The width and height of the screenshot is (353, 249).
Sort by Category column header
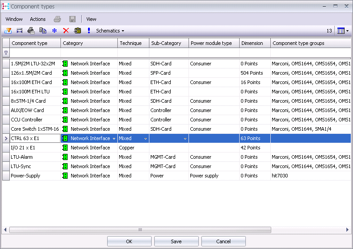[x=89, y=43]
